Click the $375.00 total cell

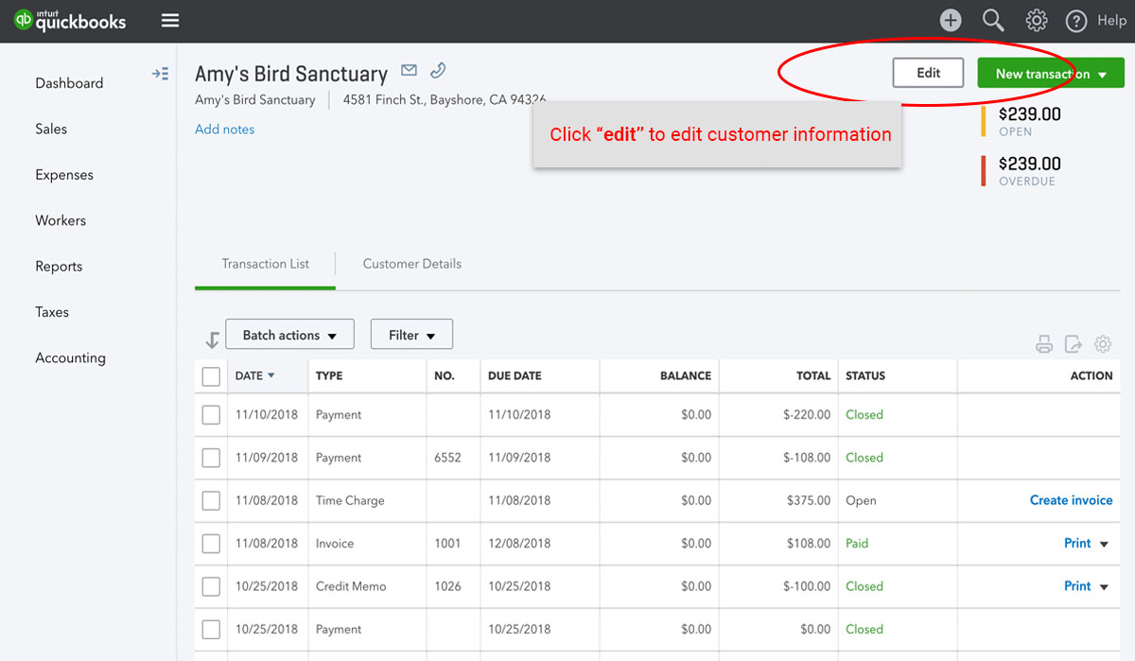809,500
